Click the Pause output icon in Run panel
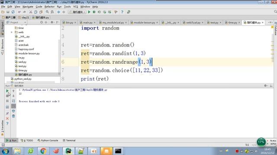The width and height of the screenshot is (277, 155). pyautogui.click(x=7, y=101)
